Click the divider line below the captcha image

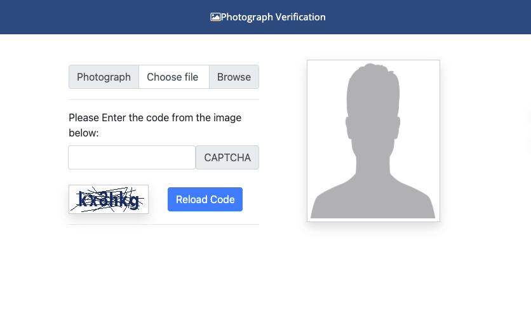[164, 224]
